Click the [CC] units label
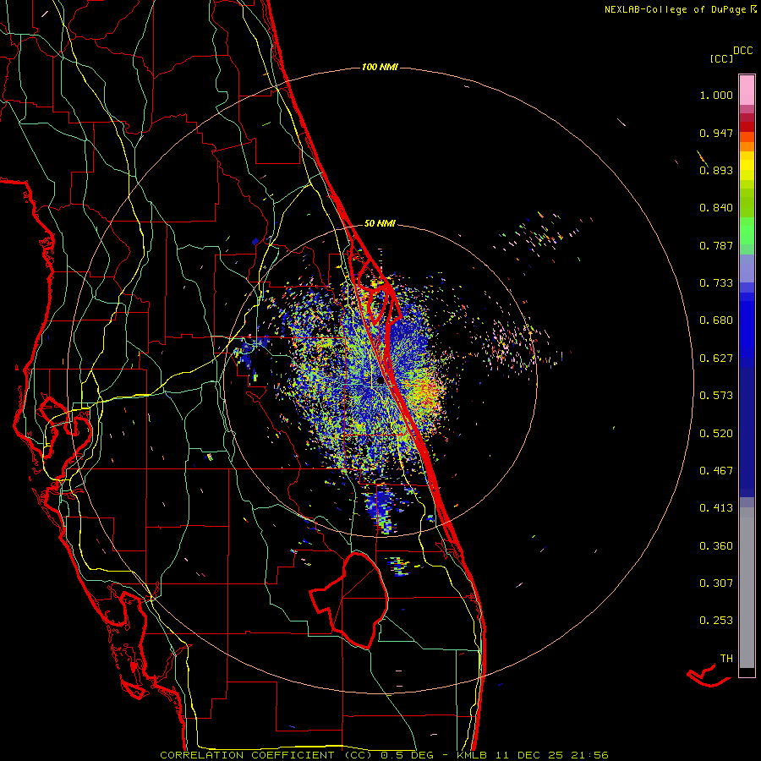Viewport: 761px width, 761px height. [x=721, y=58]
